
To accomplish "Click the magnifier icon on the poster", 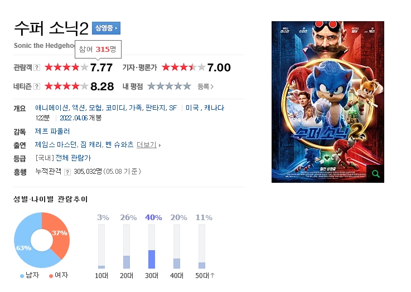I will click(375, 174).
